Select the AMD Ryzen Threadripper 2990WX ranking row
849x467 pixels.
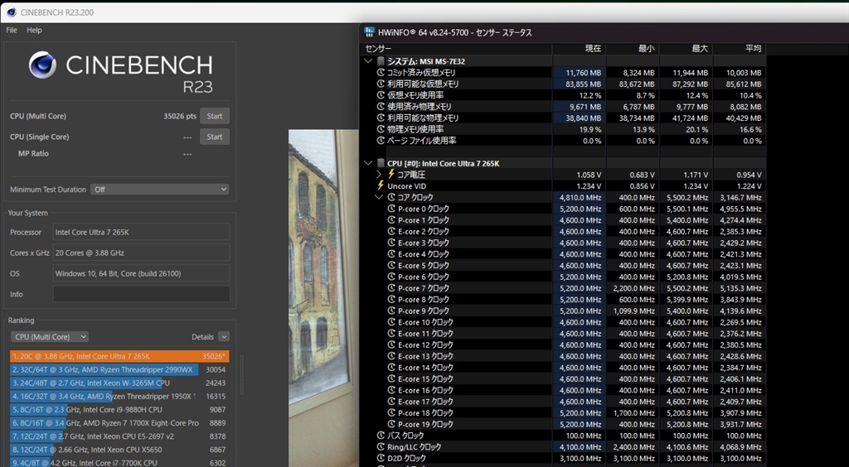click(119, 369)
